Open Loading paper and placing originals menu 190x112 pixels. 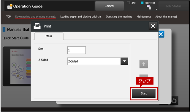[81, 17]
